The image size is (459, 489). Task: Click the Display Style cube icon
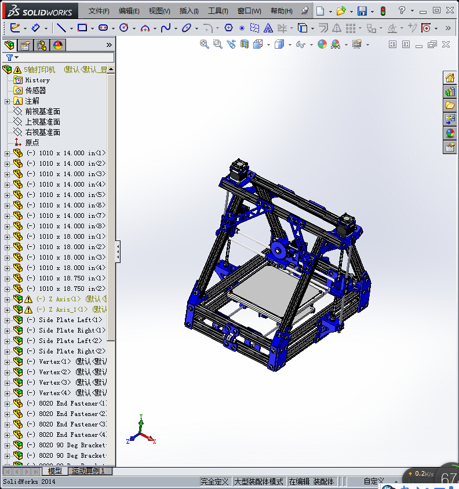pyautogui.click(x=279, y=44)
